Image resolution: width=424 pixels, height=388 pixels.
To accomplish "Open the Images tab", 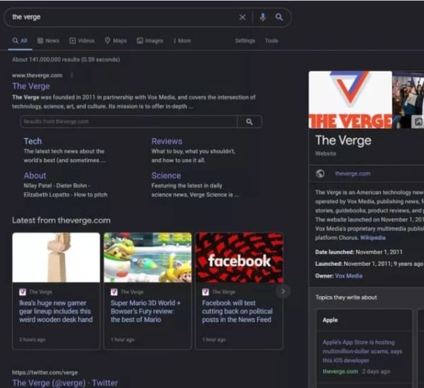I will click(x=150, y=41).
